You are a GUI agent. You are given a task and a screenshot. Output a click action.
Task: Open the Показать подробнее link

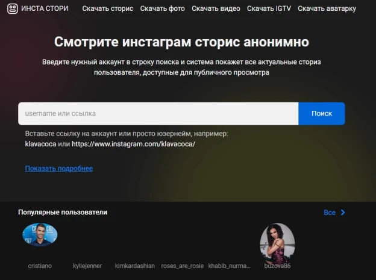pos(59,169)
